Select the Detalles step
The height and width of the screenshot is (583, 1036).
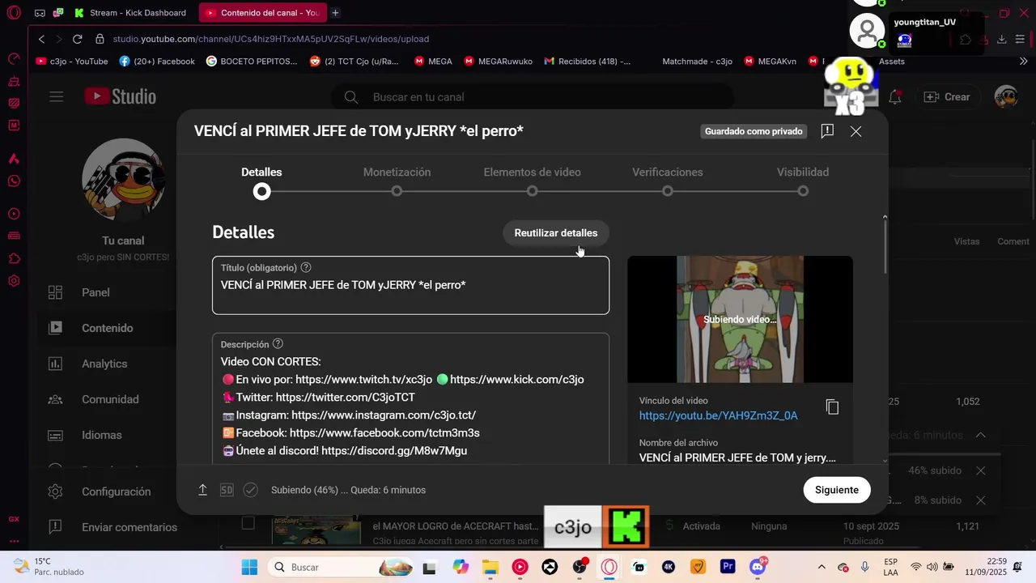(x=261, y=181)
